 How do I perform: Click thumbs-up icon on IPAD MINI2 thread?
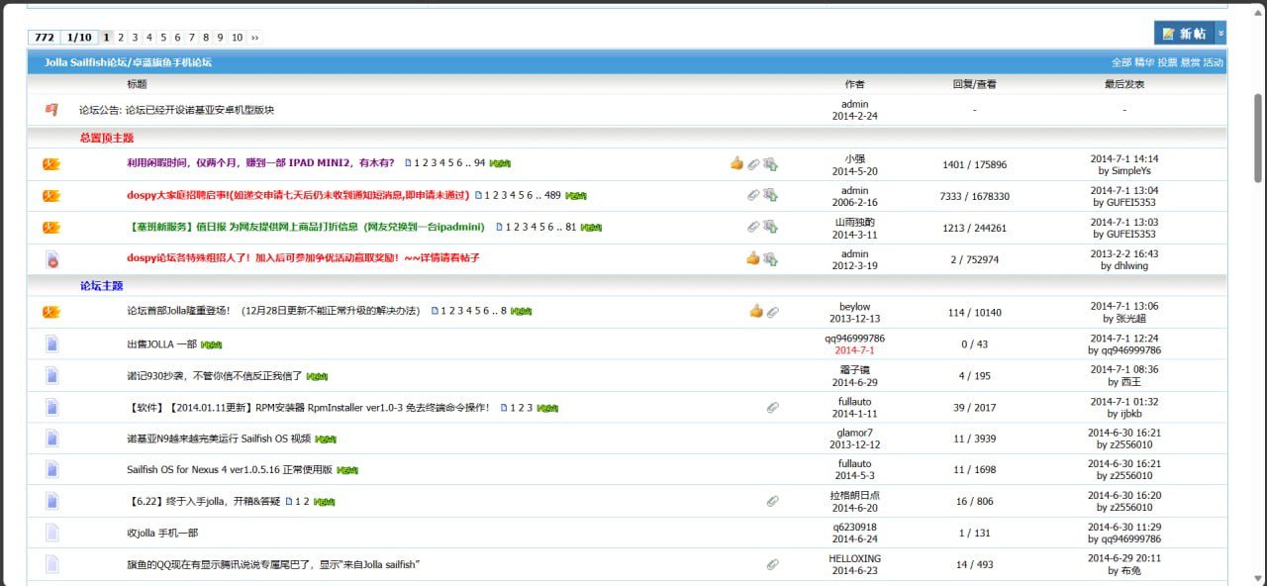point(736,163)
